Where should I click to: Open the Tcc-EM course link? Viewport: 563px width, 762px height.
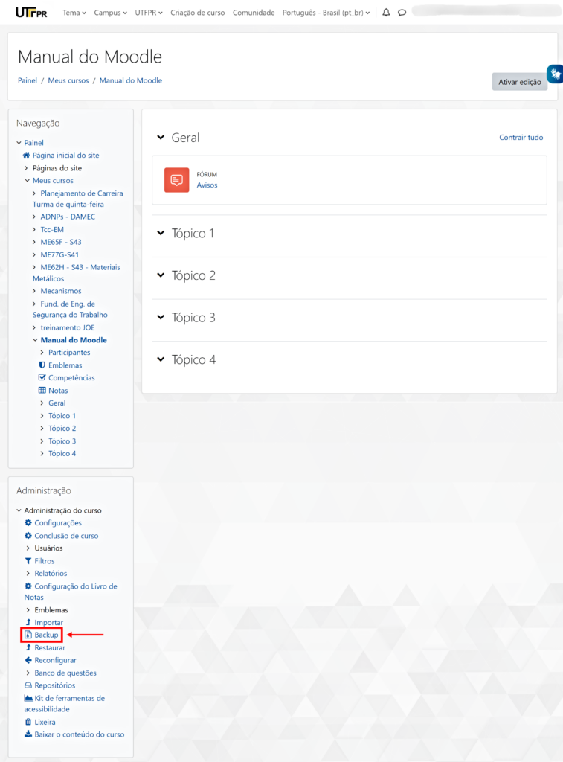[52, 229]
